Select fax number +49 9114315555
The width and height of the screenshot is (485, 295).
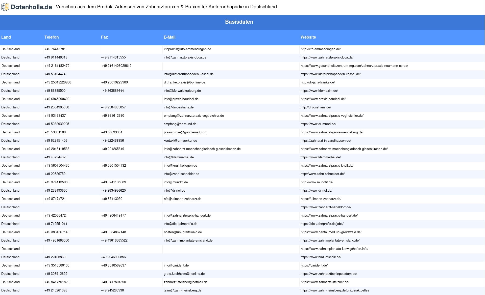[113, 57]
